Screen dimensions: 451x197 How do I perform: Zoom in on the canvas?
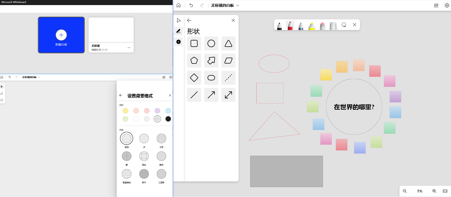point(434,191)
